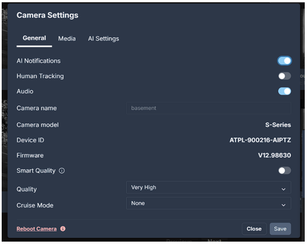The width and height of the screenshot is (307, 245).
Task: Click the Quality dropdown chevron arrow
Action: click(283, 189)
